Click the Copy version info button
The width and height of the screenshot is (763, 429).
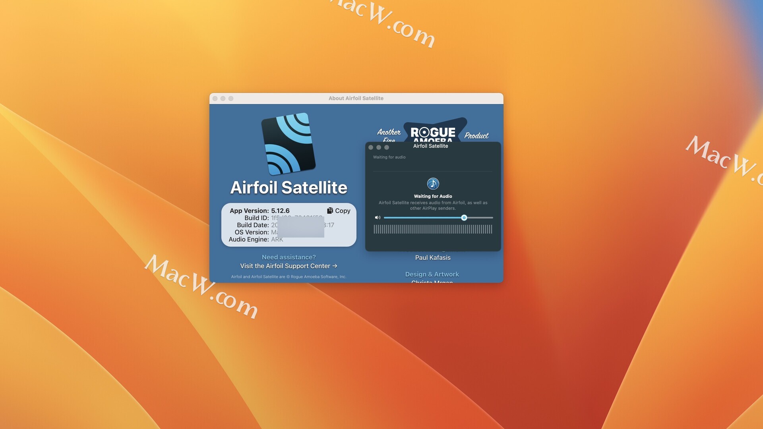[339, 211]
